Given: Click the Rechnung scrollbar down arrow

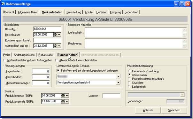Looking at the screenshot, I should pyautogui.click(x=184, y=46).
